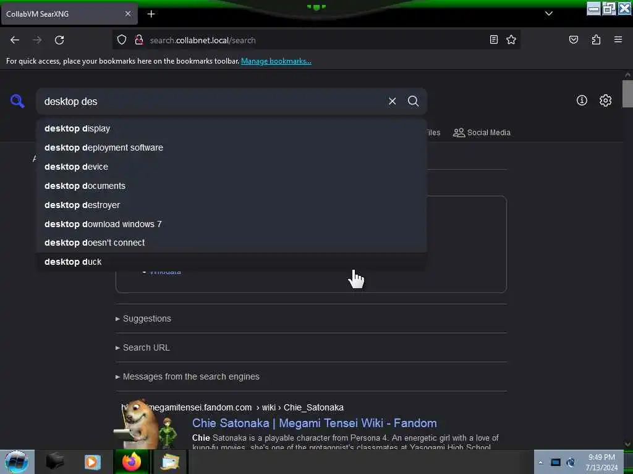Bookmark this page with the star icon
Screen dimensions: 633x474
511,39
